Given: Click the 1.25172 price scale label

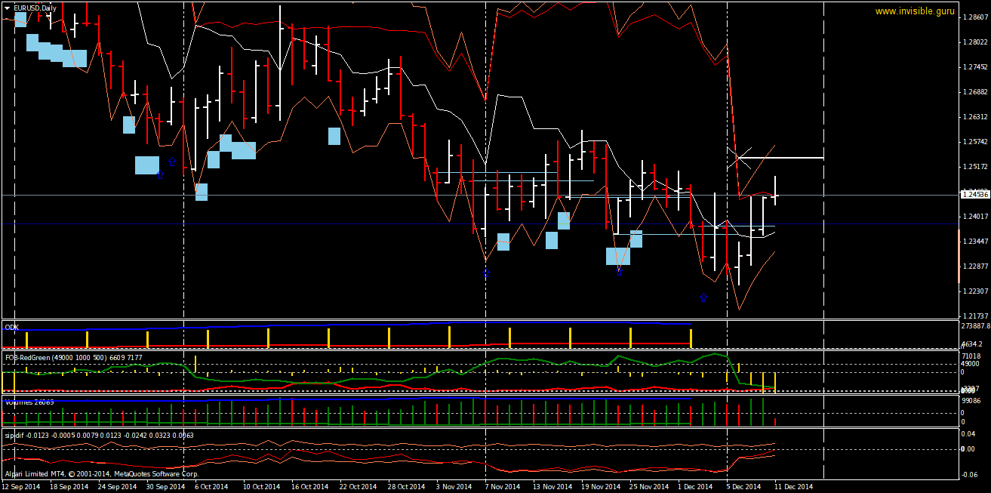Looking at the screenshot, I should click(x=975, y=167).
